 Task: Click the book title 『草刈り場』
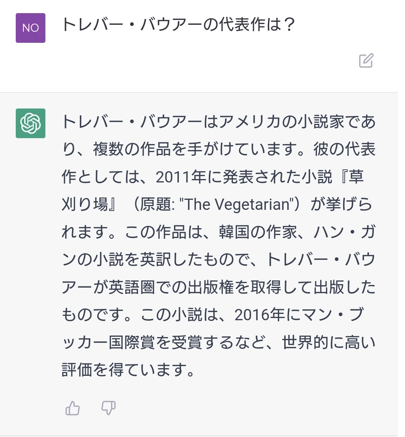pos(213,190)
